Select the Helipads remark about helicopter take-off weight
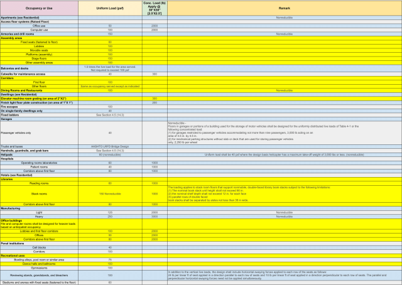 [284, 154]
